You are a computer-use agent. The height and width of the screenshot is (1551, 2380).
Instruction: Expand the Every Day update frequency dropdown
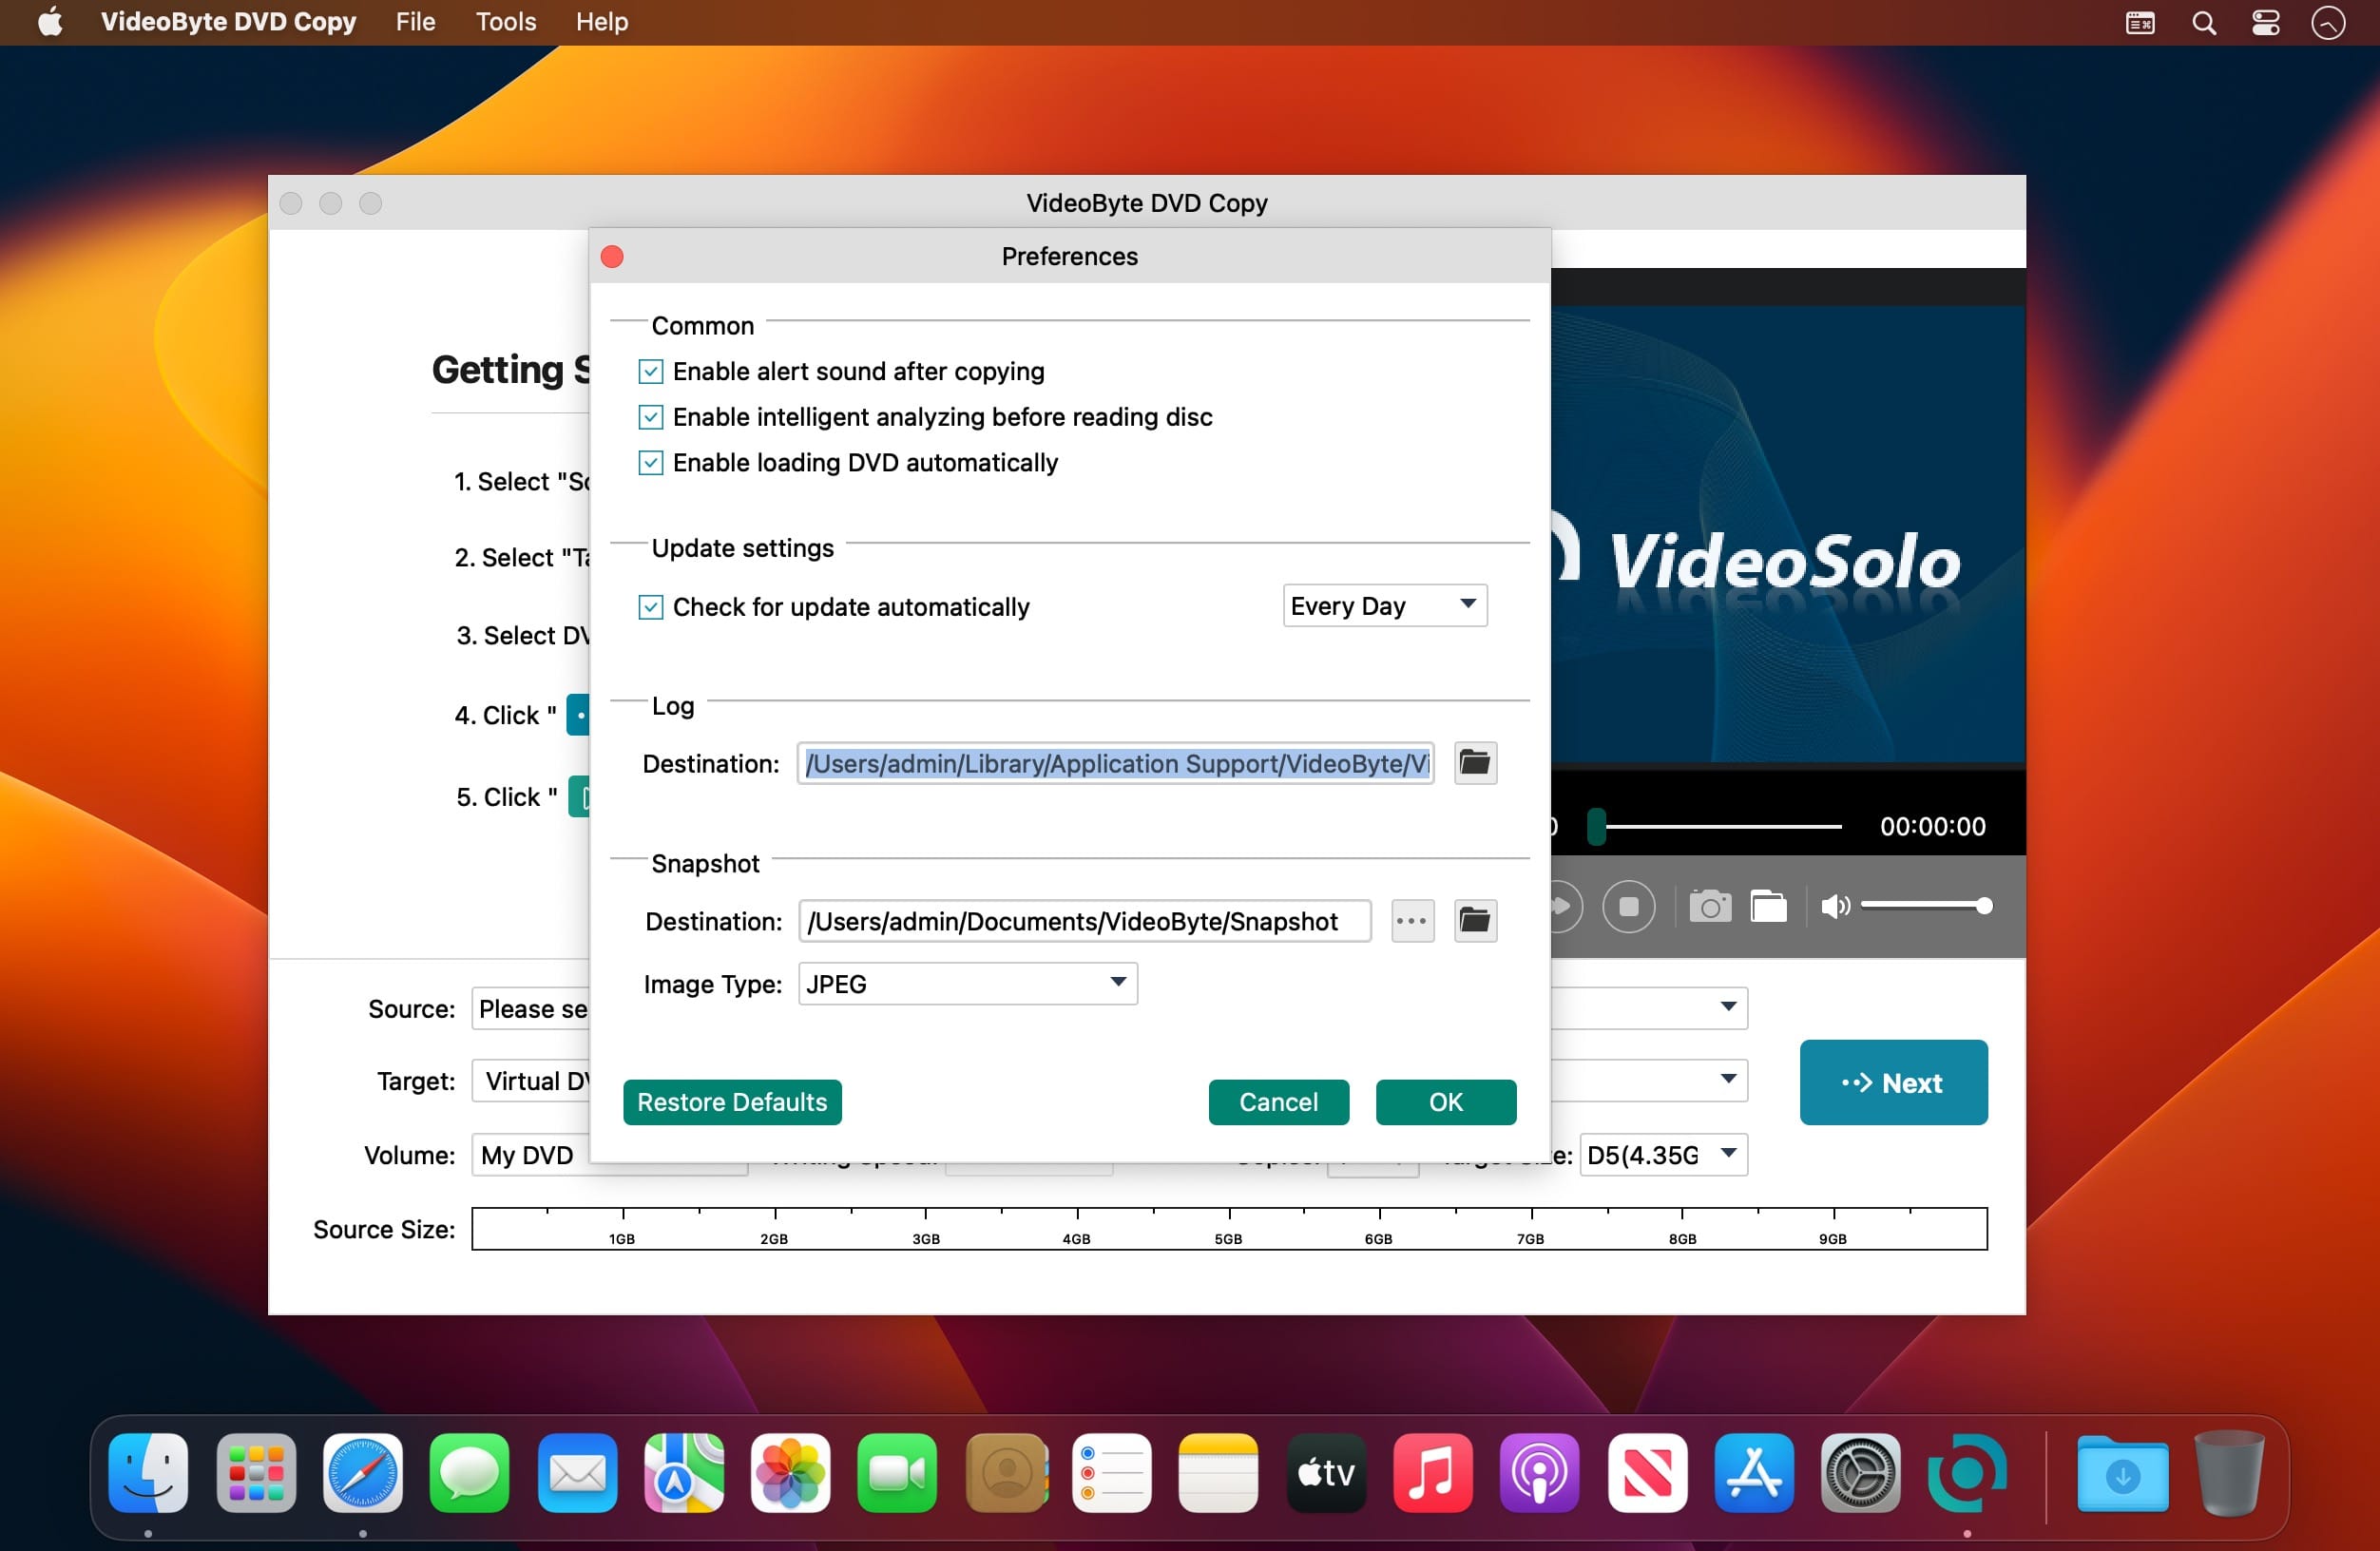(1385, 605)
